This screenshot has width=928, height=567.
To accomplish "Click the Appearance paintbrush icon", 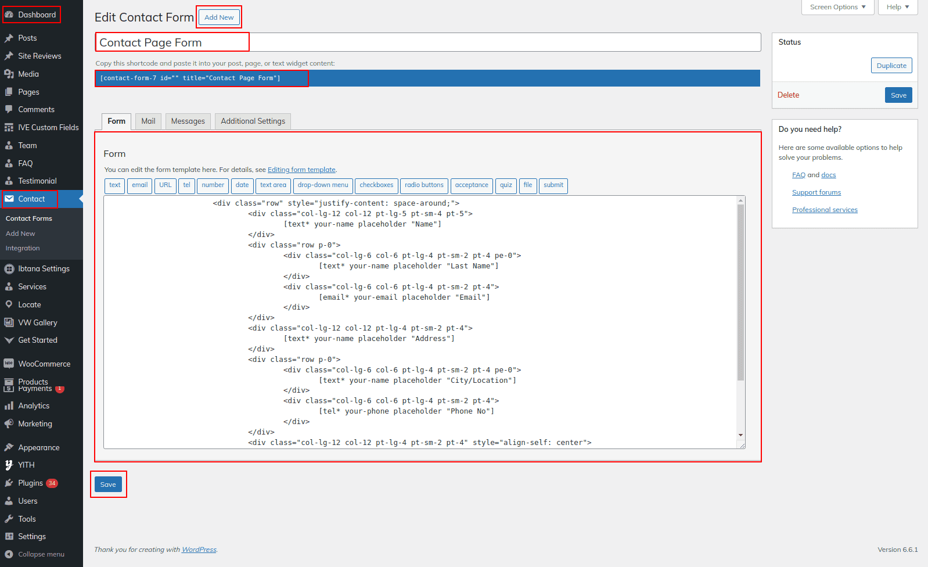I will click(9, 448).
